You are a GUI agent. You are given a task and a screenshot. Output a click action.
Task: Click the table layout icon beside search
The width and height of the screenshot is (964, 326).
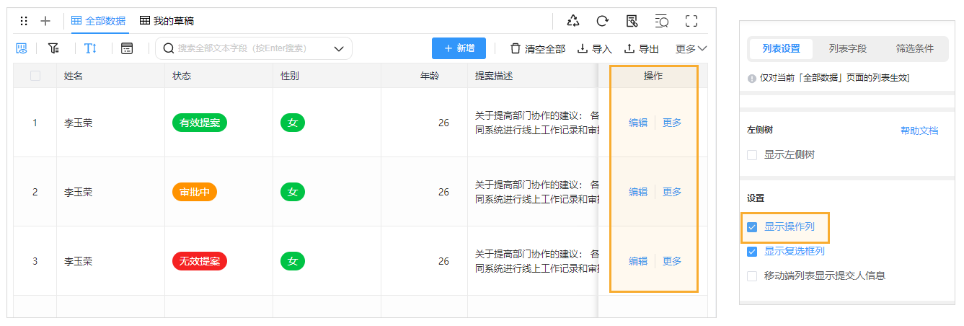[127, 48]
